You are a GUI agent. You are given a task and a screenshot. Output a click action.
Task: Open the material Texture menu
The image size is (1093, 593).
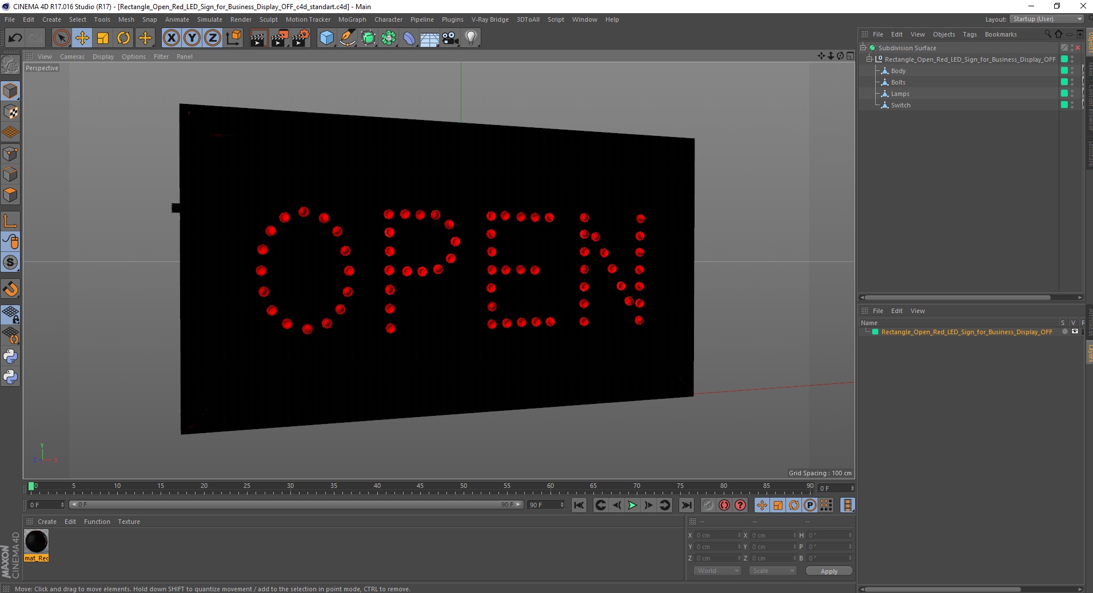coord(129,522)
